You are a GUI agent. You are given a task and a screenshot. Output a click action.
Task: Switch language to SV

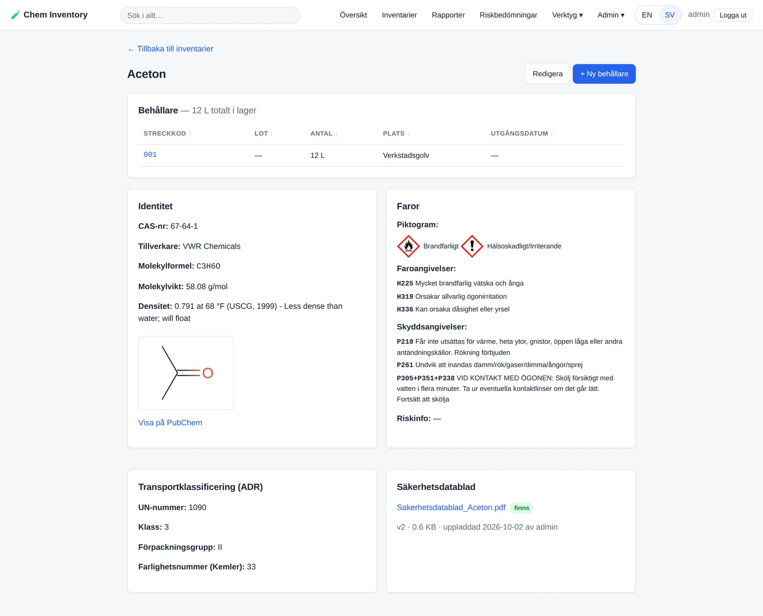click(670, 15)
